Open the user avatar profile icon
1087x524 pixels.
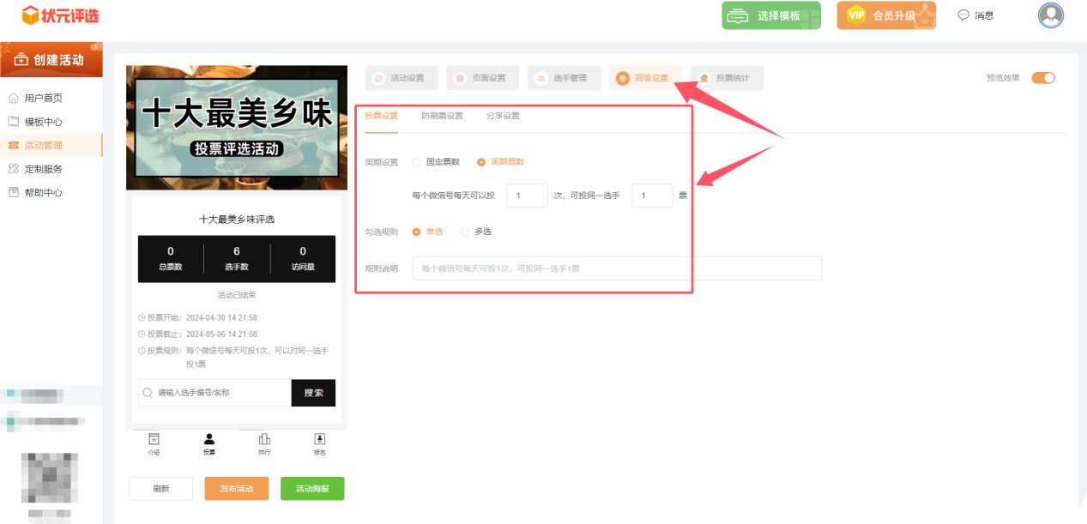(1050, 15)
